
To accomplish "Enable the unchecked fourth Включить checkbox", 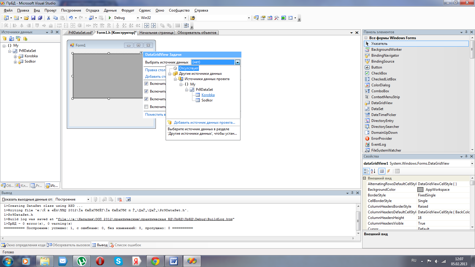I will point(146,107).
